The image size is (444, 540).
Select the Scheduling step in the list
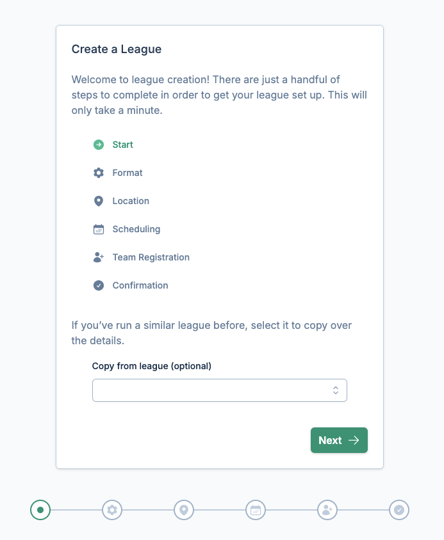[x=136, y=229]
